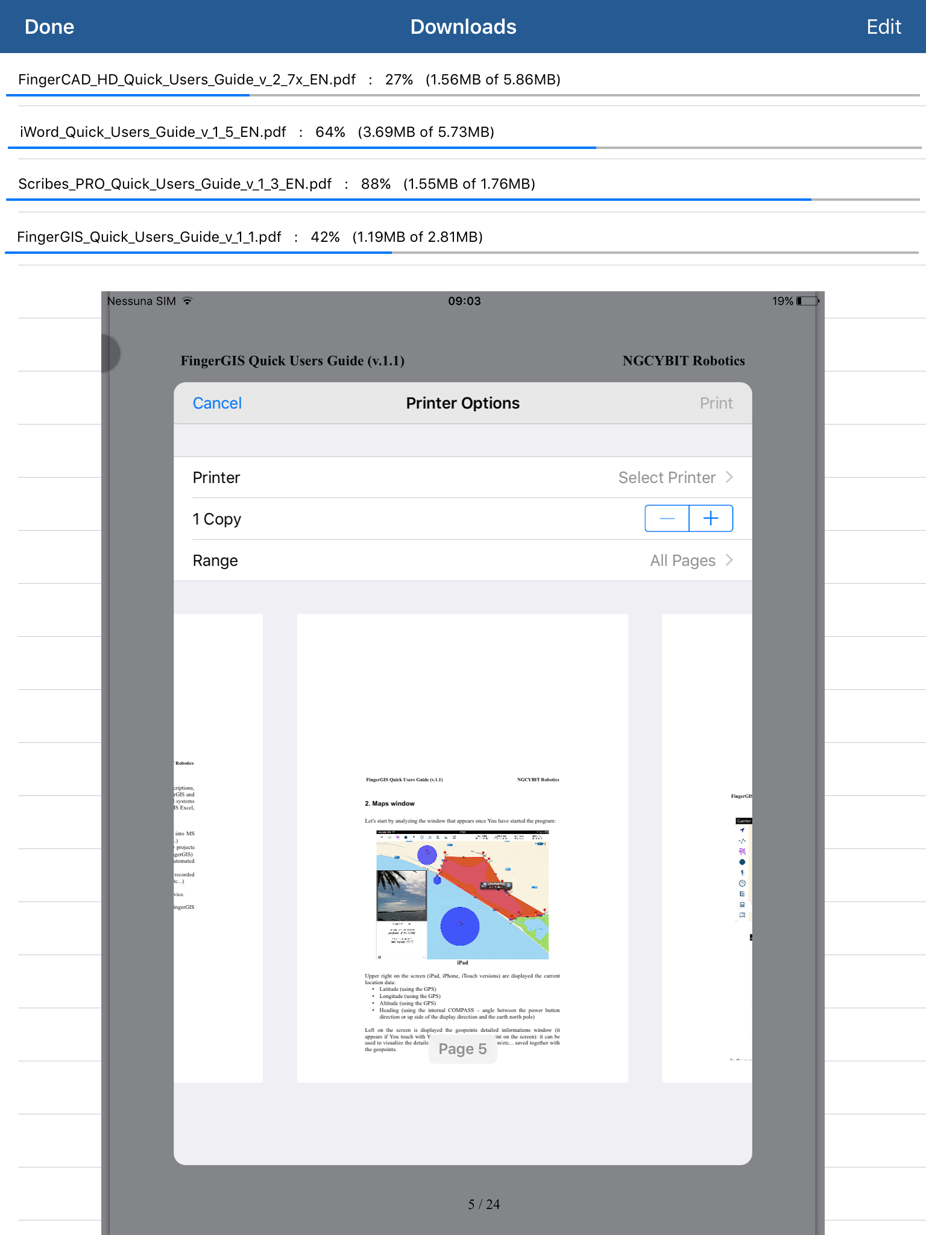Tap the next page preview thumbnail

coord(707,848)
